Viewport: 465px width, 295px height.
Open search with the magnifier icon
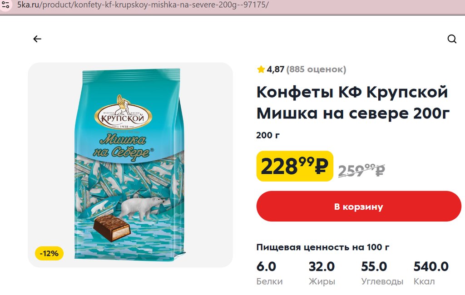tap(452, 39)
